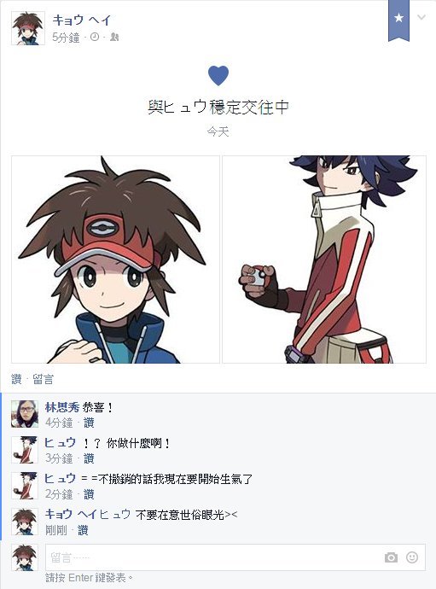Open キョウ ヘイ profile picture in header
This screenshot has height=589, width=436.
(x=28, y=28)
